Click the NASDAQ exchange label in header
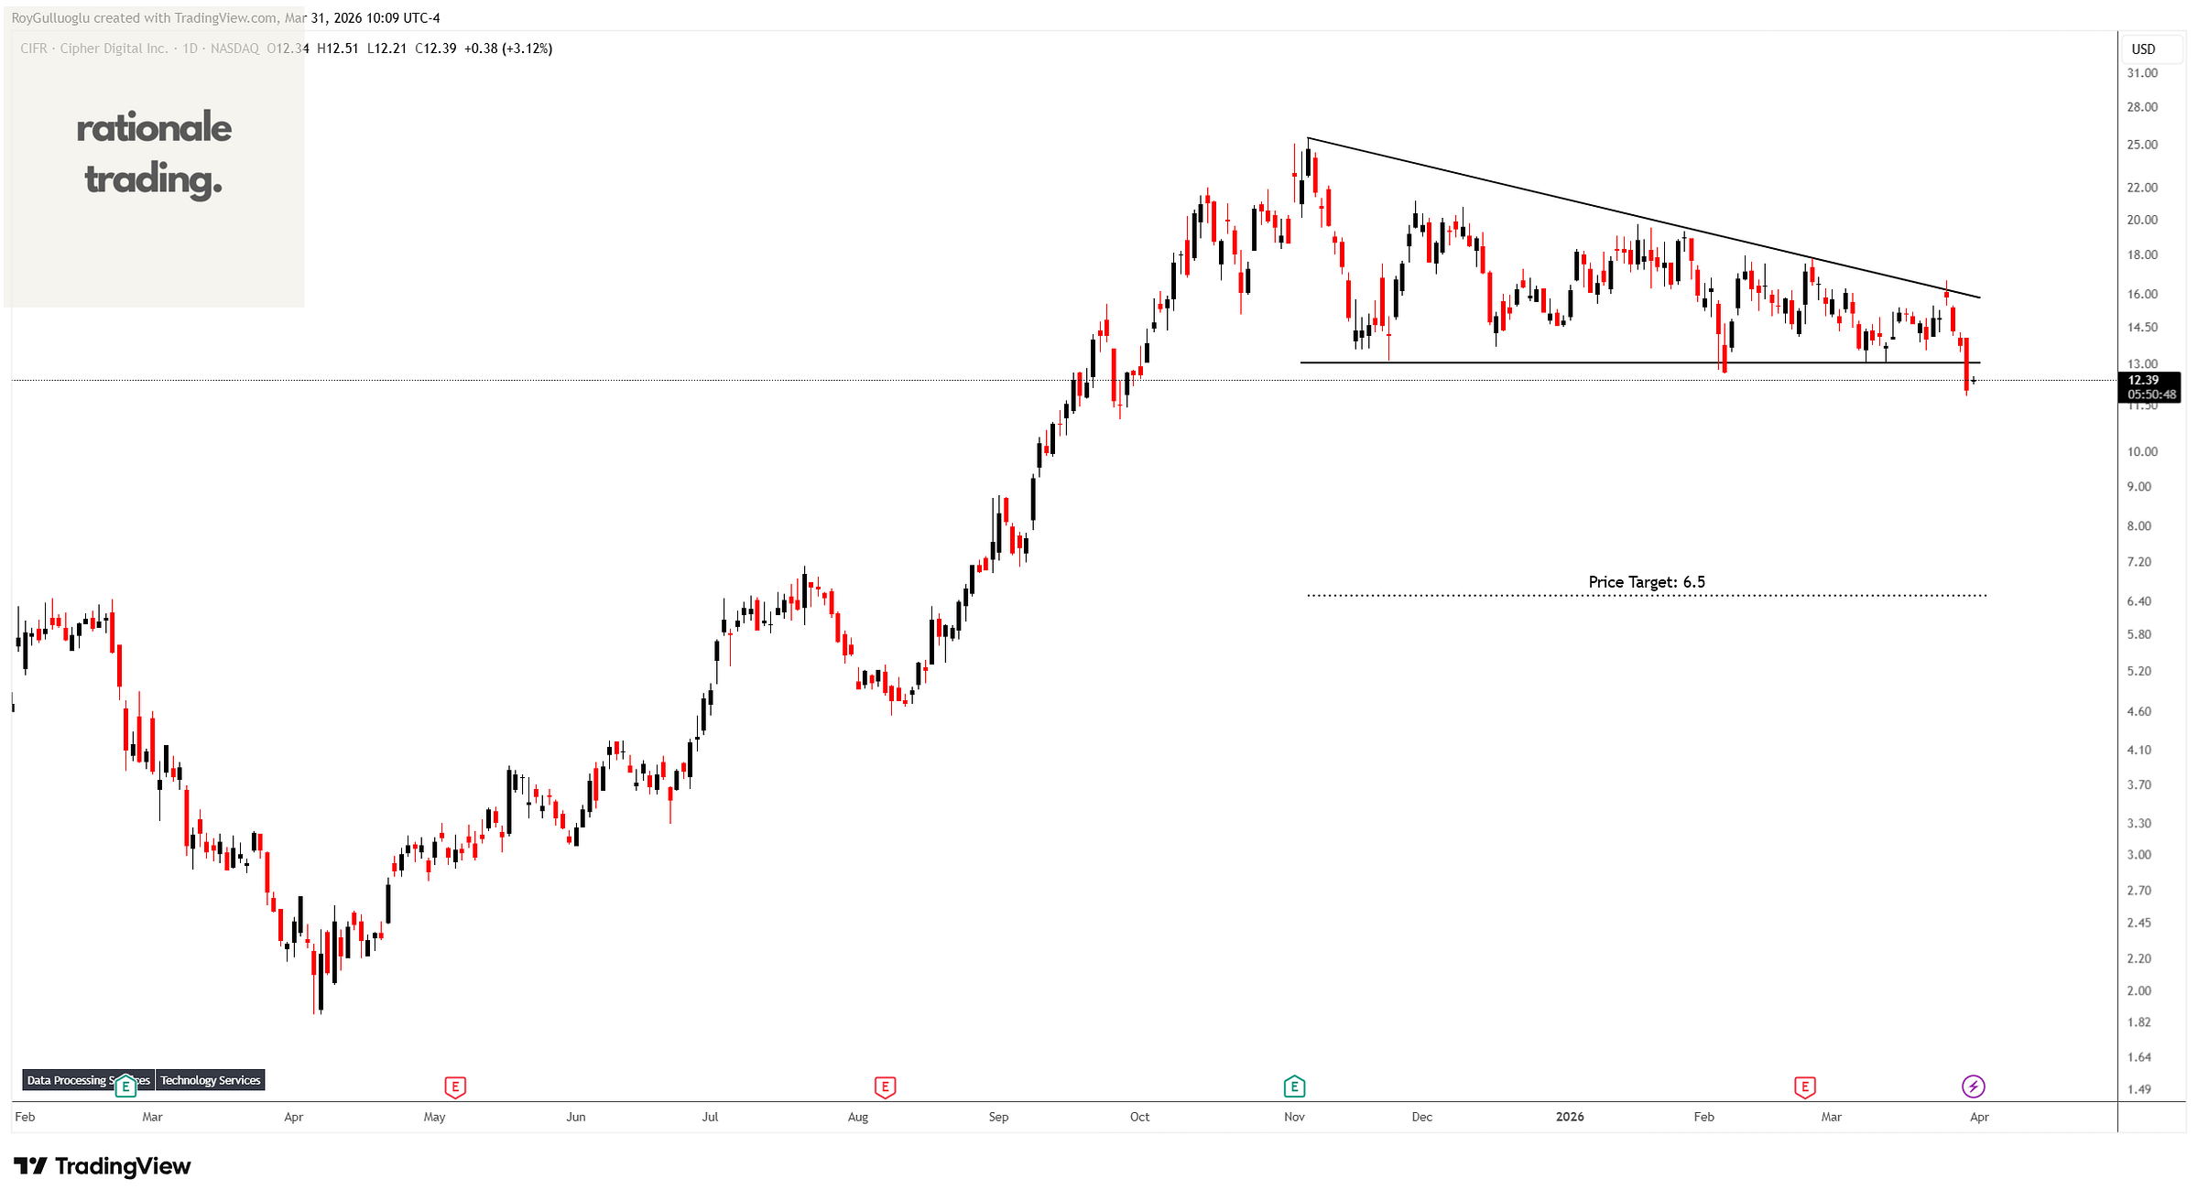 click(234, 49)
